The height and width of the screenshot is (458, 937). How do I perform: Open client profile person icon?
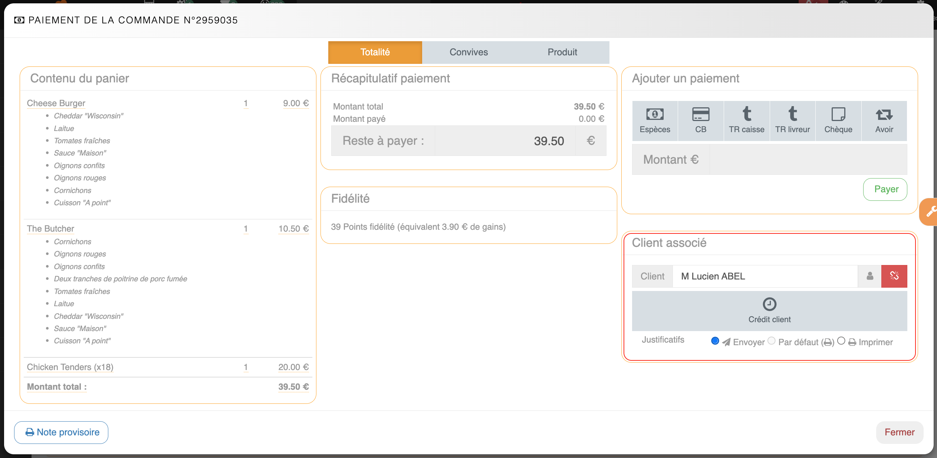[x=869, y=276]
